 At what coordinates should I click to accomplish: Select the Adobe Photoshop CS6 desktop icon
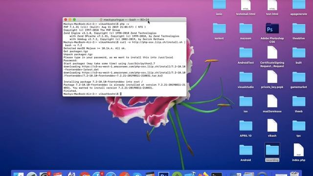point(272,28)
